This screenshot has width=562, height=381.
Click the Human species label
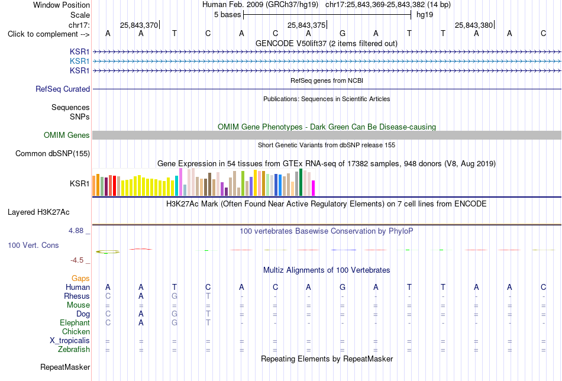[77, 288]
